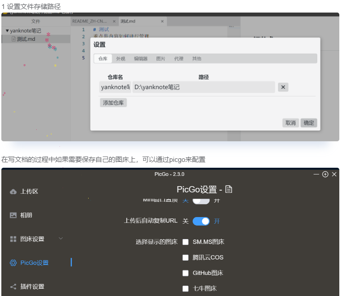342x296 pixels.
Task: Click the 图床设置 grid icon
Action: click(x=13, y=239)
